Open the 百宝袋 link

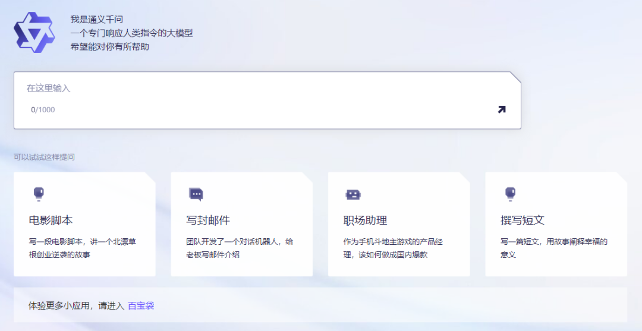pos(141,306)
